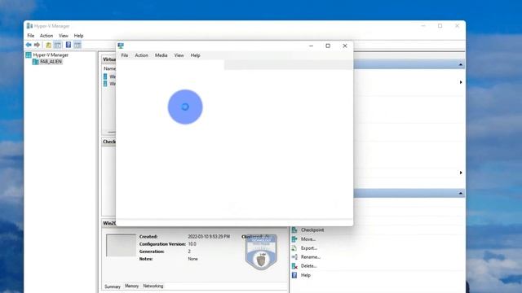The width and height of the screenshot is (522, 293).
Task: Click the first virtual machine row icon
Action: click(x=105, y=77)
